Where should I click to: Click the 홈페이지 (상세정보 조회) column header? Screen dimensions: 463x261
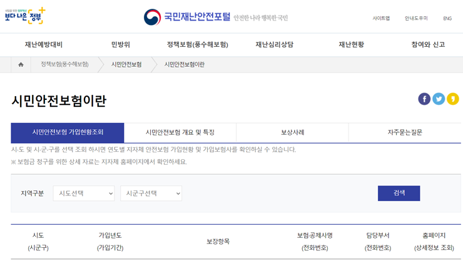click(434, 242)
